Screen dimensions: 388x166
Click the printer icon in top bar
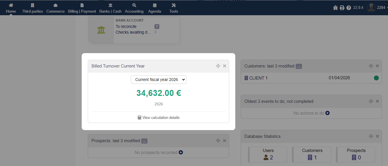[342, 8]
